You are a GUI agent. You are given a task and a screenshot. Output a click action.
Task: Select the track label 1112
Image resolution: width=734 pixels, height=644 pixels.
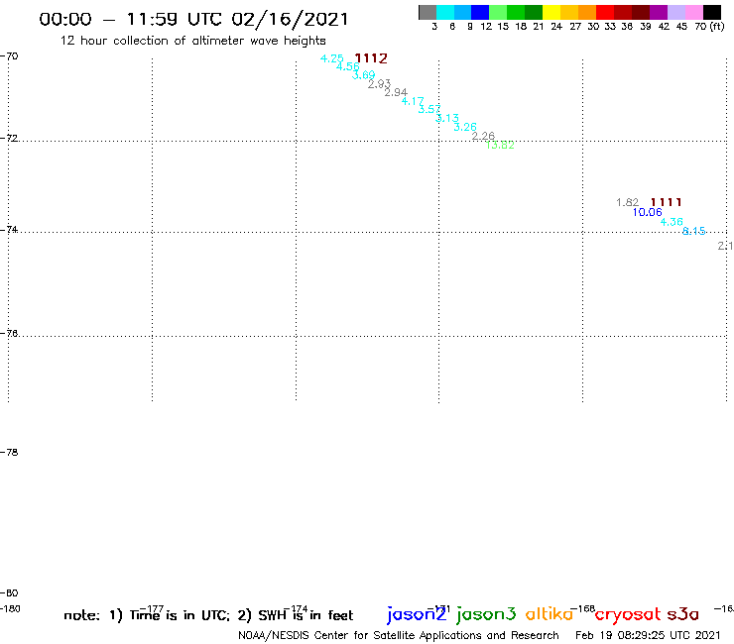[x=371, y=58]
